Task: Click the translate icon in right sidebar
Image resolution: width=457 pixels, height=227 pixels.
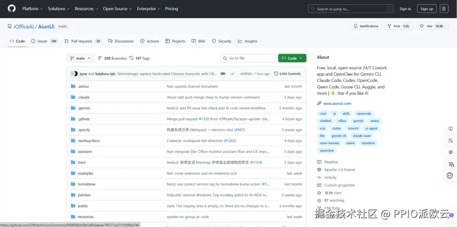Action: click(451, 141)
